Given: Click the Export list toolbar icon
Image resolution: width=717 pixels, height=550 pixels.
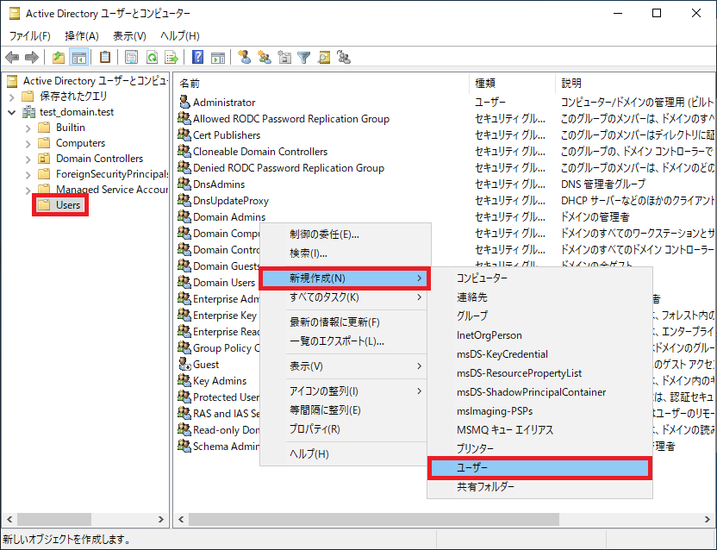Looking at the screenshot, I should [x=171, y=58].
